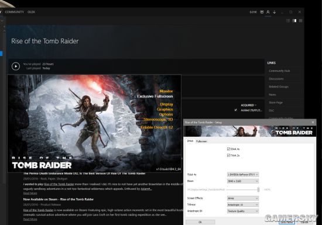Switch library to the leftmost grid view icon
Screen dimensions: 322x225
point(288,20)
